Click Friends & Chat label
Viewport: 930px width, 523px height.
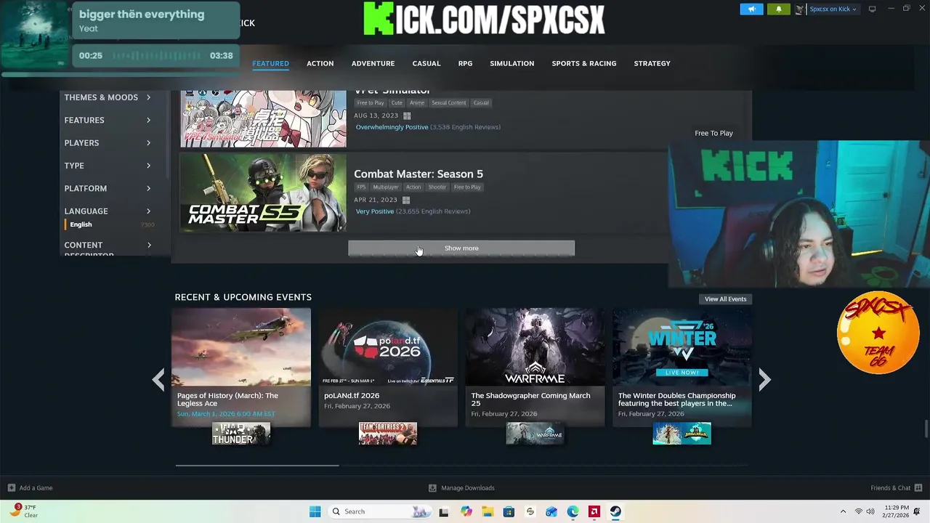890,488
